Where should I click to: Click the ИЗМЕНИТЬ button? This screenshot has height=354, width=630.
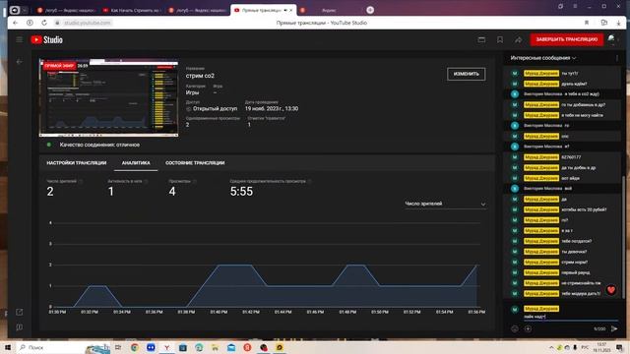coord(466,74)
